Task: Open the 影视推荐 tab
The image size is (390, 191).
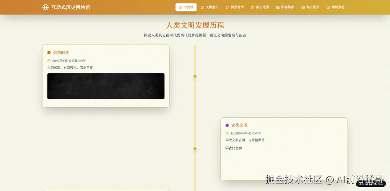Action: 285,7
